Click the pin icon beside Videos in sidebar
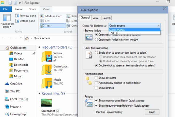This screenshot has height=117, width=175. [34, 53]
